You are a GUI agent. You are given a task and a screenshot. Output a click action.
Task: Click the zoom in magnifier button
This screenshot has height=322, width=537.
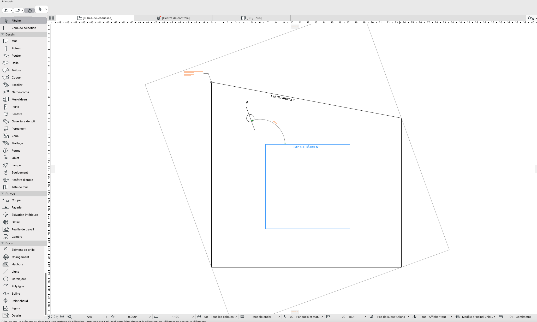(x=62, y=317)
